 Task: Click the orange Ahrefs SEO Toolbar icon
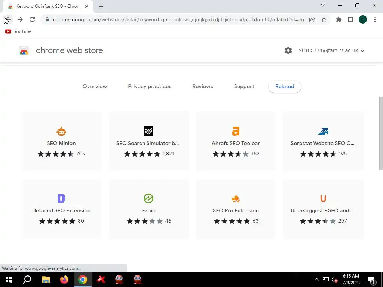[236, 131]
